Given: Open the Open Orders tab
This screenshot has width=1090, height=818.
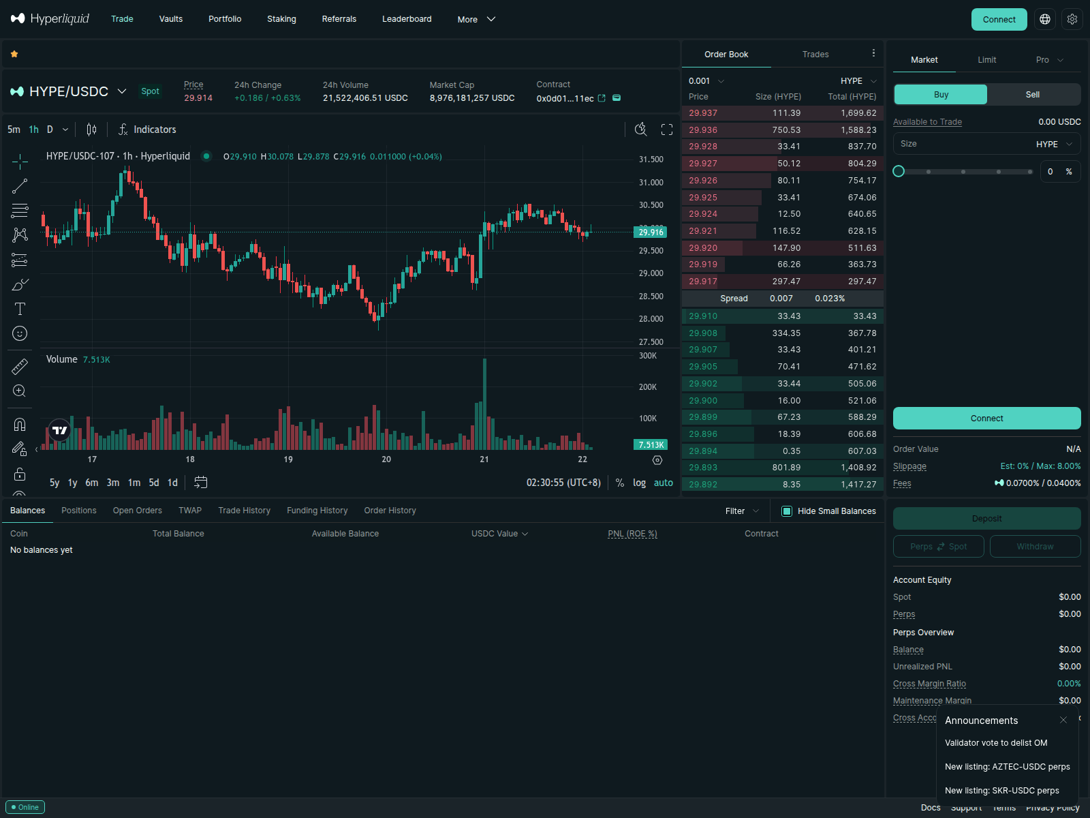Looking at the screenshot, I should (138, 511).
